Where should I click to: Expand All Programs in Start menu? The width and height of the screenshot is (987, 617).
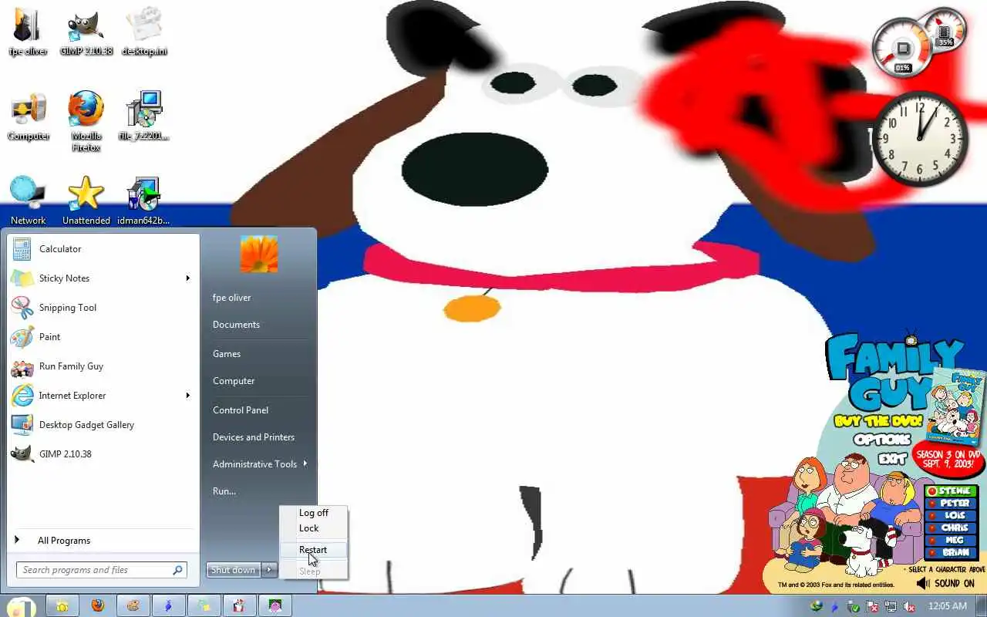pos(103,541)
